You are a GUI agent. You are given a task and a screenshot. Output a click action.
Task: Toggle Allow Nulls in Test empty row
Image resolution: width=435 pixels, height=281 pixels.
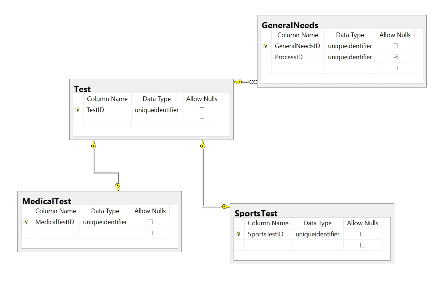[x=202, y=121]
